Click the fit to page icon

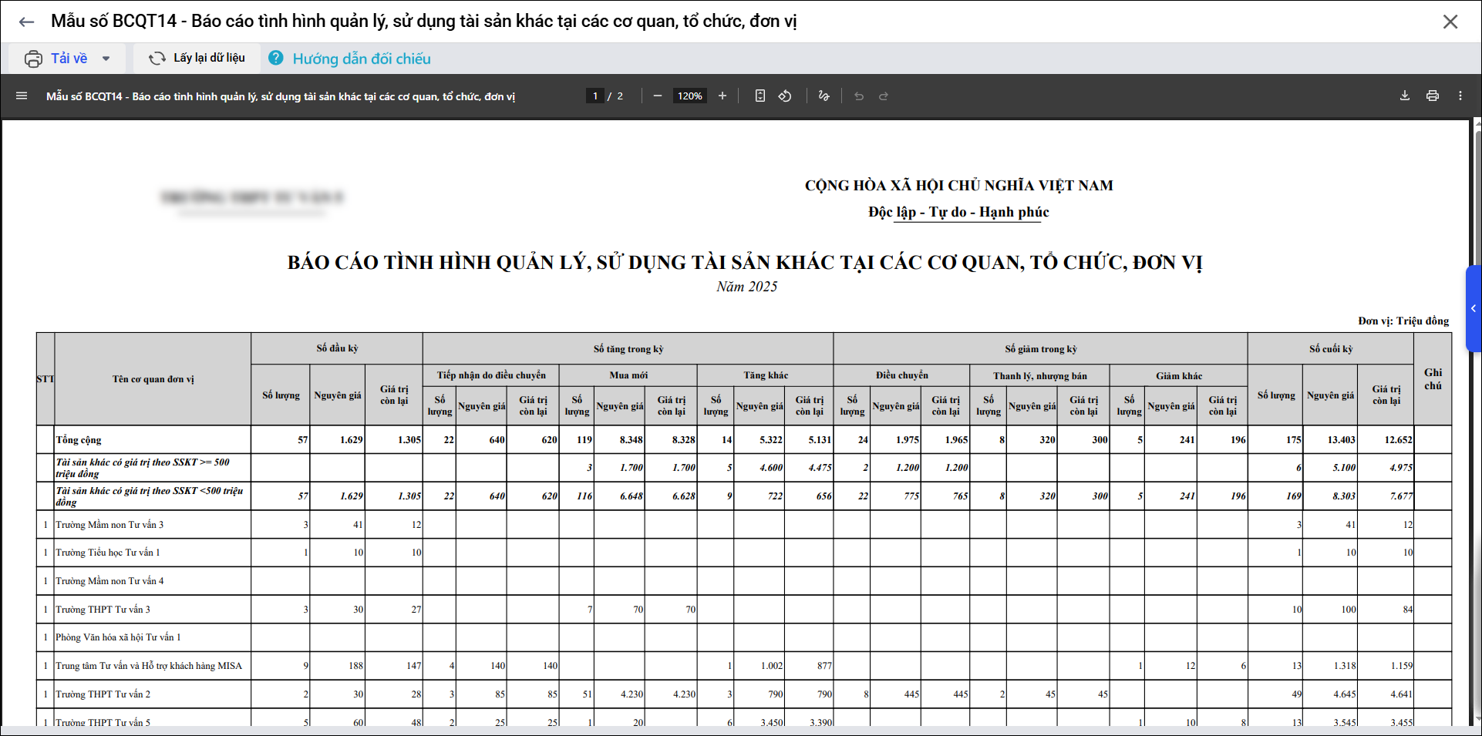click(760, 96)
